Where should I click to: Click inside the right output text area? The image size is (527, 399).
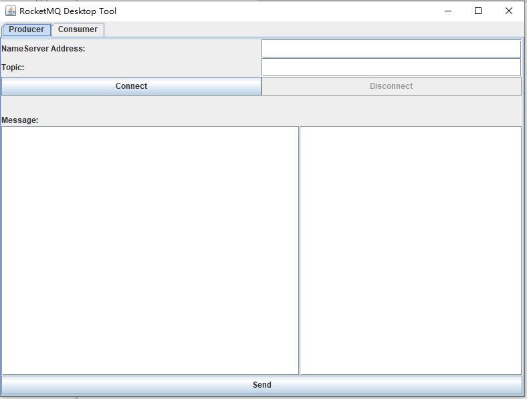[x=411, y=251]
